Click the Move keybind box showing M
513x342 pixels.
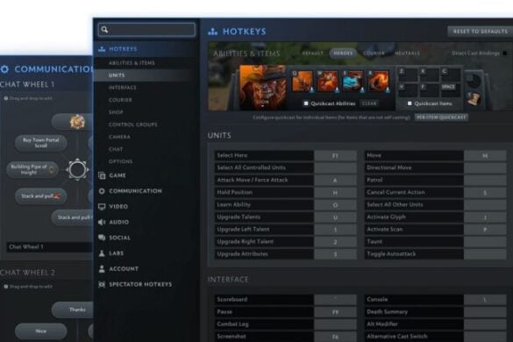485,155
